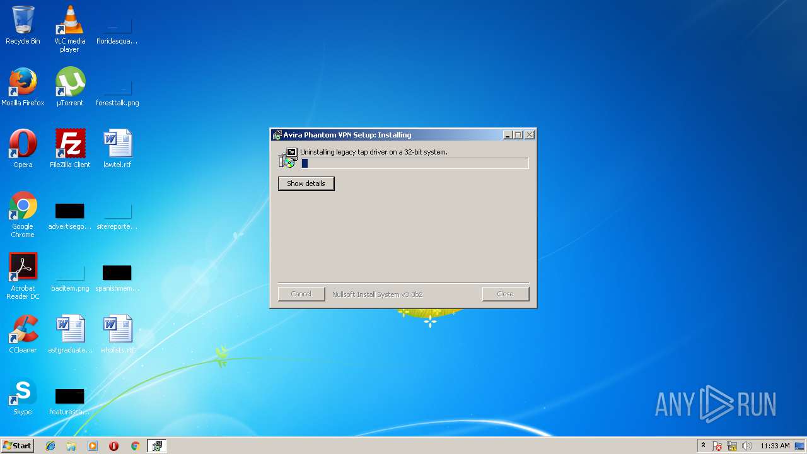
Task: Open the Recycle Bin desktop icon
Action: [23, 25]
